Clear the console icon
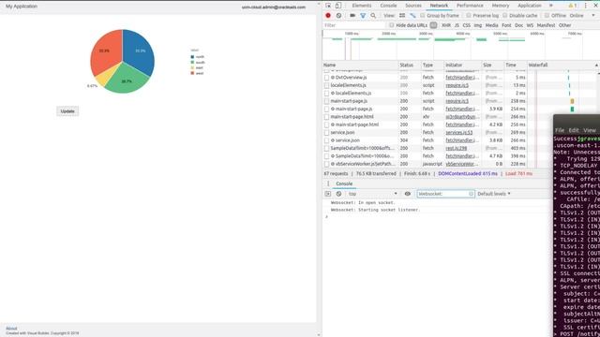Image resolution: width=600 pixels, height=337 pixels. 338,194
